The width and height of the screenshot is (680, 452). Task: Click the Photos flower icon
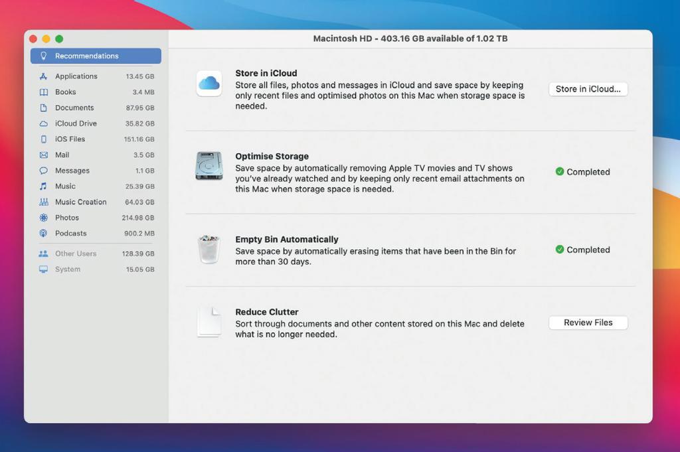pos(43,218)
